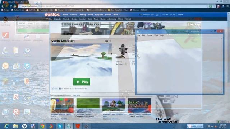Open the Catalog page in the Roblox nav
This screenshot has height=129, width=230.
pyautogui.click(x=82, y=15)
